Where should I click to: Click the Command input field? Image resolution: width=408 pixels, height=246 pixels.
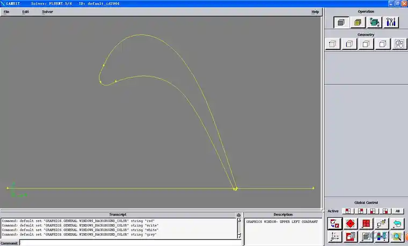131,243
